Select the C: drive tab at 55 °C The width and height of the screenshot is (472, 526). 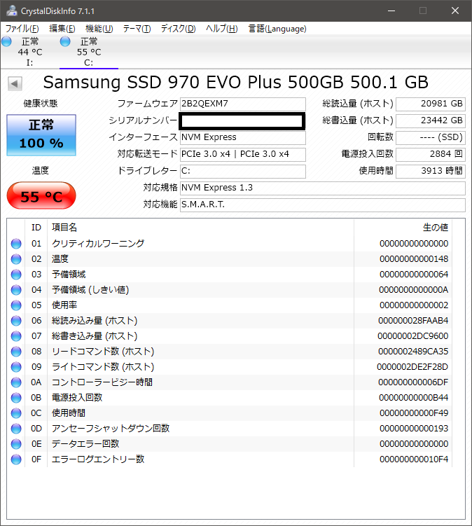89,52
